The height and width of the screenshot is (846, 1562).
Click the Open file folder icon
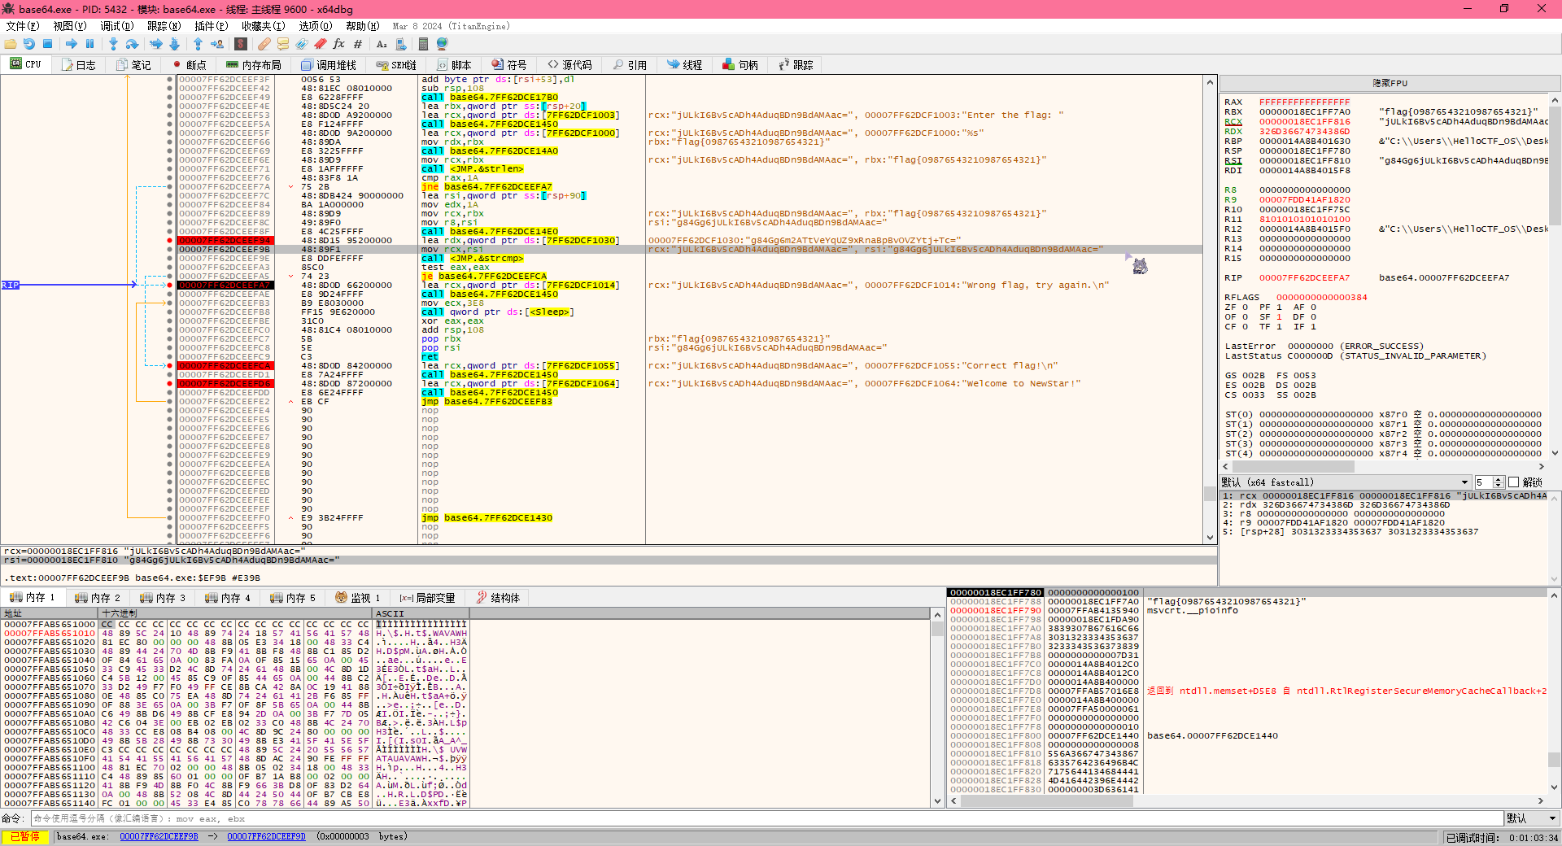(x=11, y=44)
